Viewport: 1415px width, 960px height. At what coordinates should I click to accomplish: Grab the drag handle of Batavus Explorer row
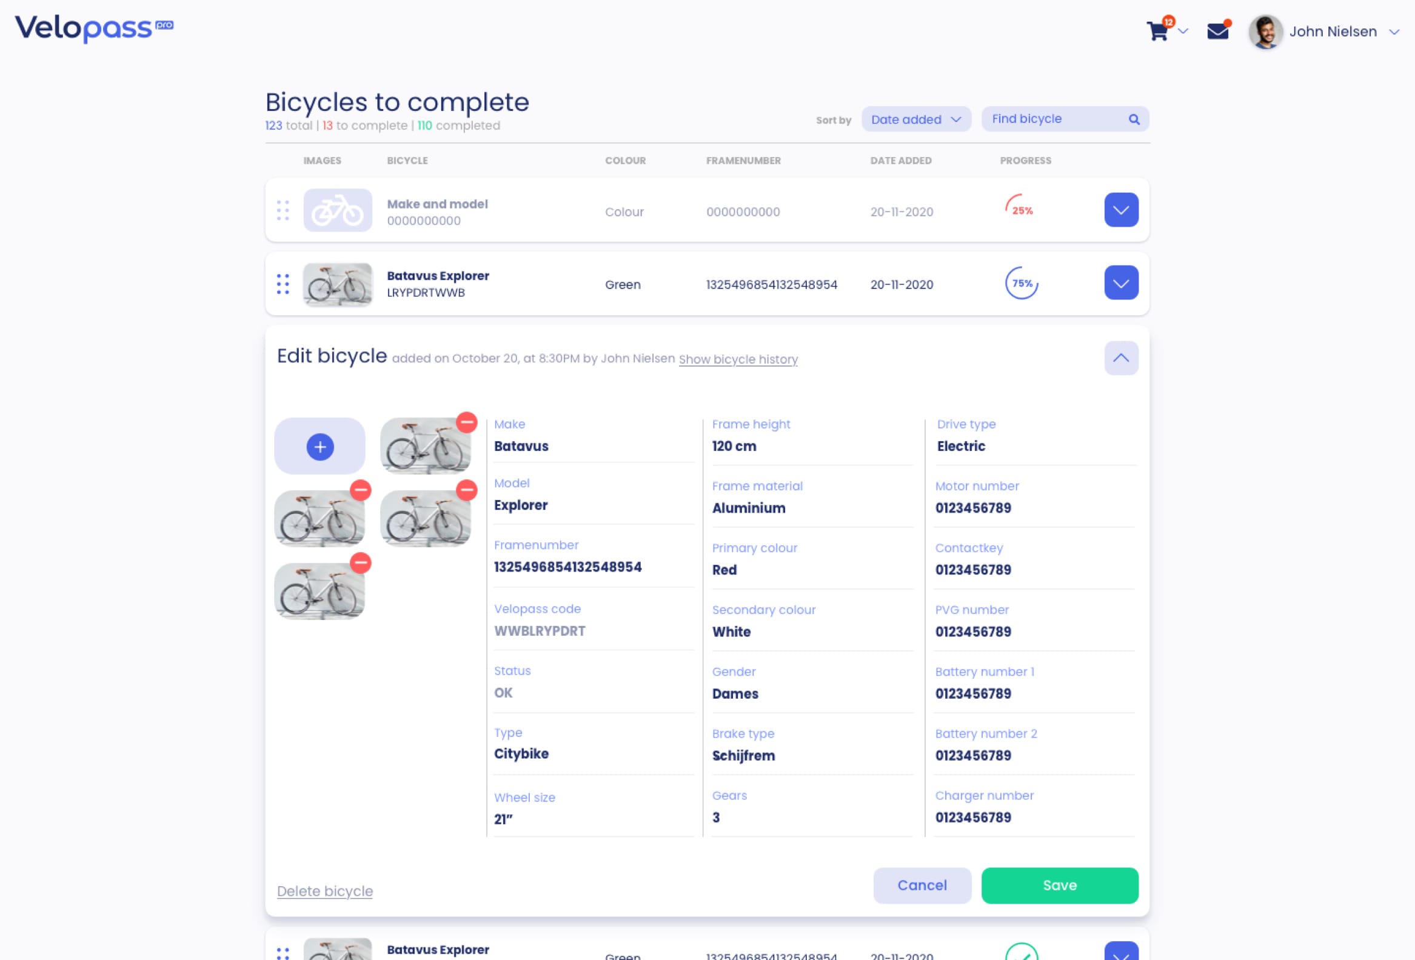click(283, 284)
